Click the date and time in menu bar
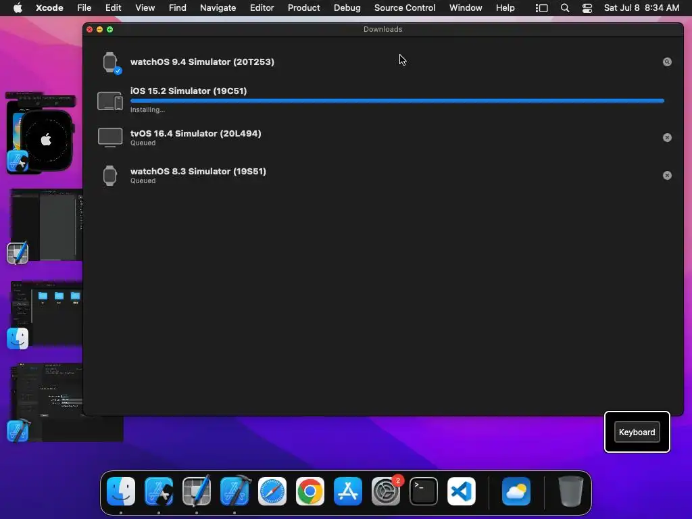Image resolution: width=692 pixels, height=519 pixels. [x=642, y=8]
